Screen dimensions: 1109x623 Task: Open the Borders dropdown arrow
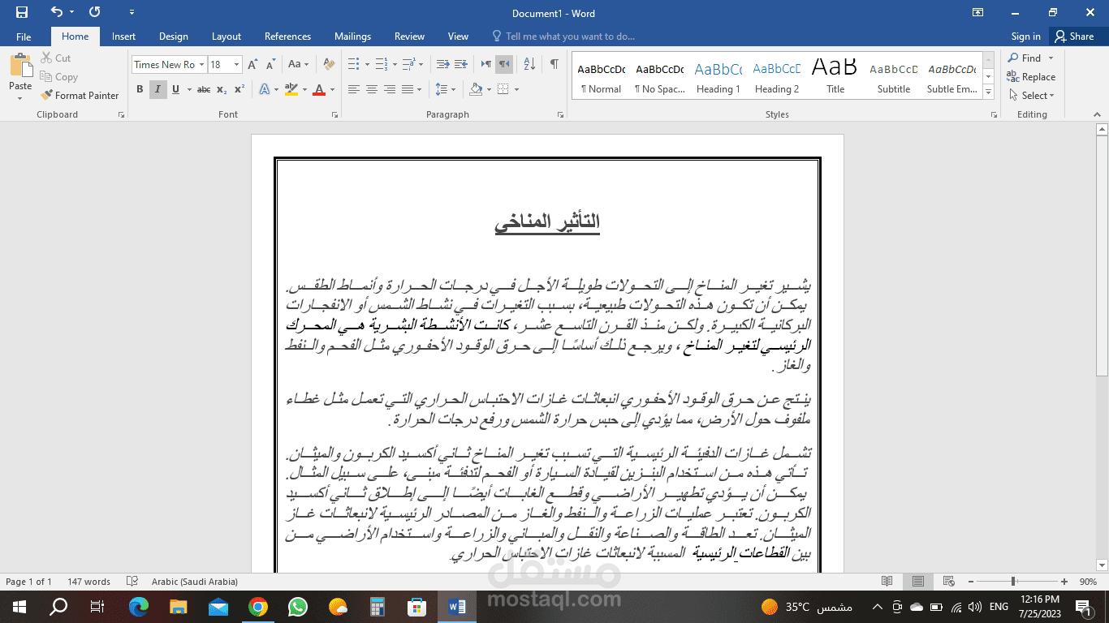point(516,89)
